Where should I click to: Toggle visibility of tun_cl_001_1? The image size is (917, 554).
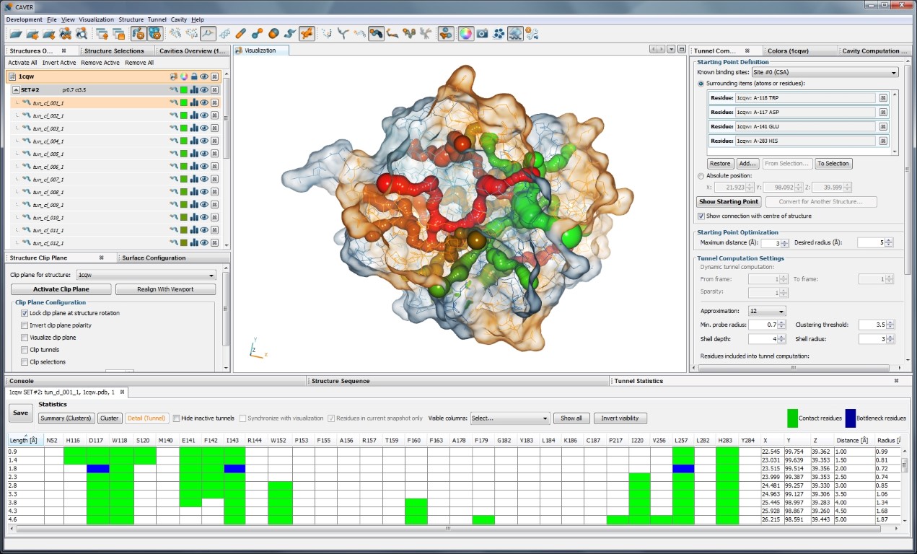point(204,103)
